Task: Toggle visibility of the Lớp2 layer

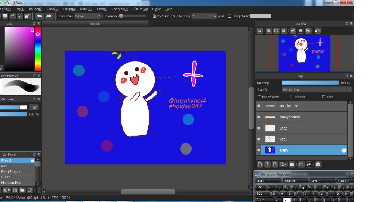Action: pos(259,128)
